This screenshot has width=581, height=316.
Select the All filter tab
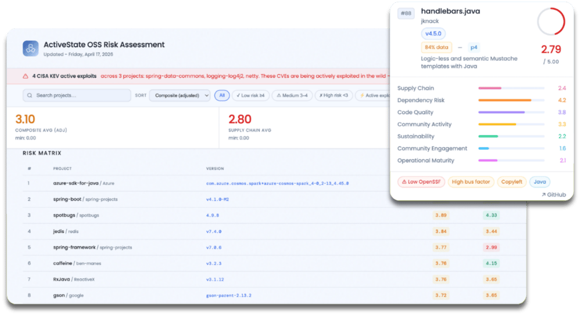click(222, 95)
